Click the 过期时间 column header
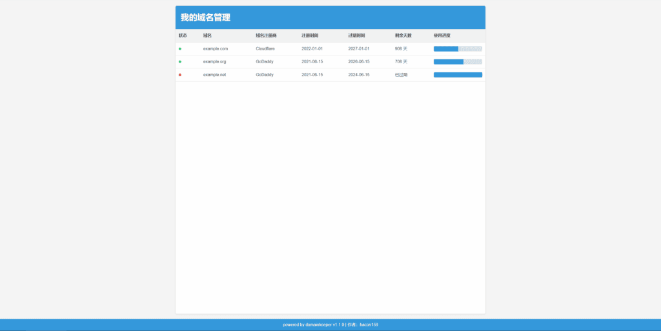 tap(356, 35)
